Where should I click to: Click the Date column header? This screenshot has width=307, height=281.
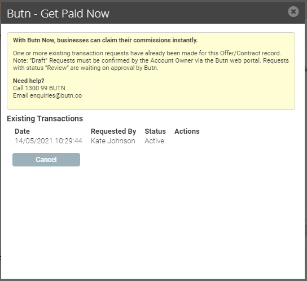[23, 131]
